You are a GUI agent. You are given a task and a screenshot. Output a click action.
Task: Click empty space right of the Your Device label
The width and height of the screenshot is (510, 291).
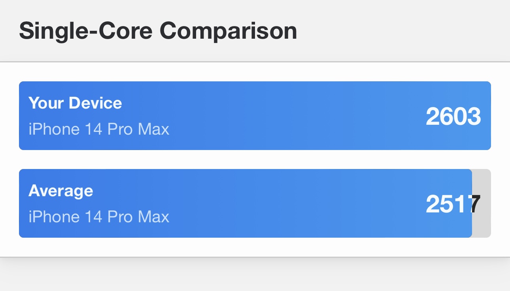tap(257, 103)
